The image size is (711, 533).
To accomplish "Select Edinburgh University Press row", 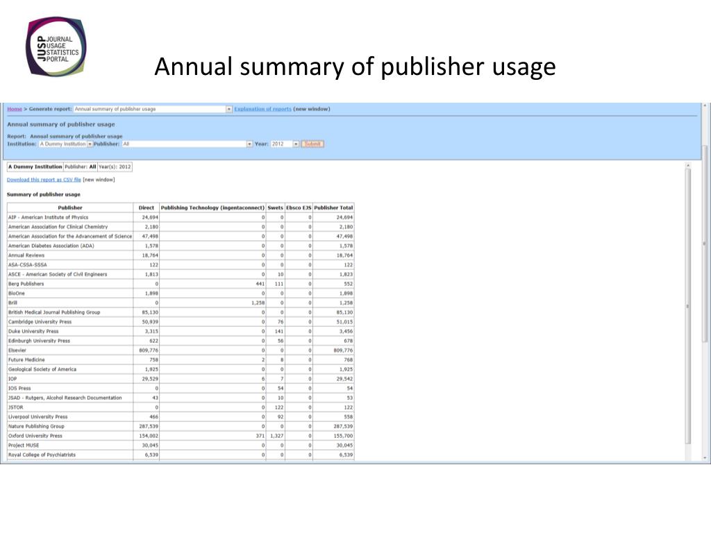I will (x=181, y=341).
